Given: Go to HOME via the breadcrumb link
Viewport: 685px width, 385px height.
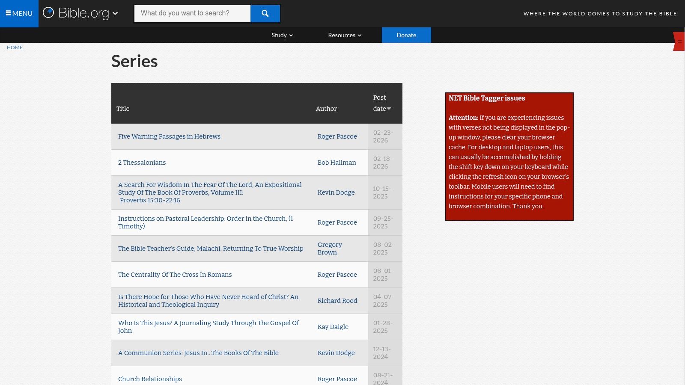Looking at the screenshot, I should [x=15, y=47].
